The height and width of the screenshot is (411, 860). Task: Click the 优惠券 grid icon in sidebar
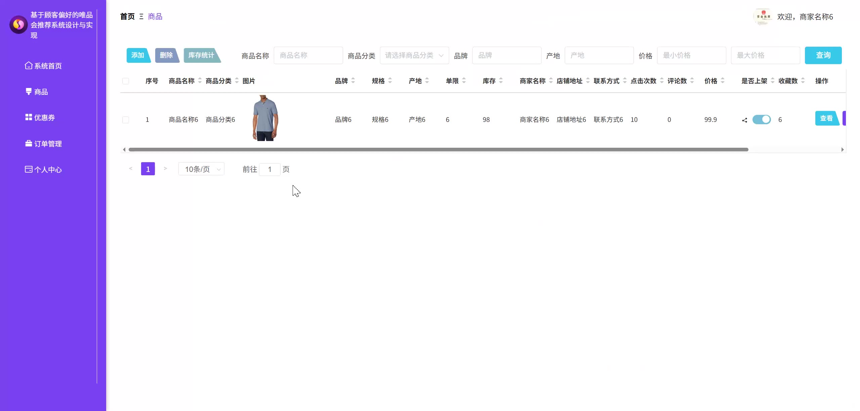pos(29,117)
